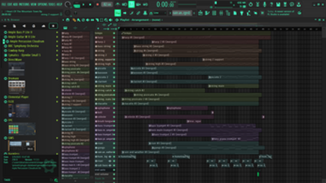This screenshot has height=183, width=326.
Task: Expand the FLEX presets arrow
Action: point(57,102)
